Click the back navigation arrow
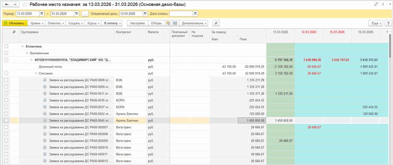 (6, 4)
